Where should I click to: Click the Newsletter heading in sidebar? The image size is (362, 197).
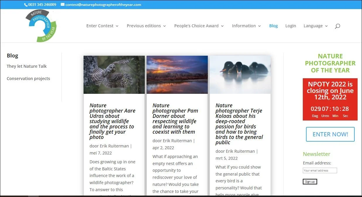pos(317,154)
